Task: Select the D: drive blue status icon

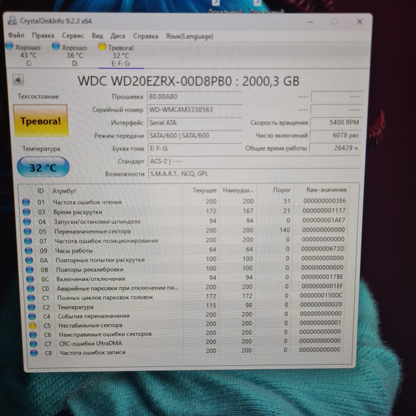Action: click(x=55, y=46)
